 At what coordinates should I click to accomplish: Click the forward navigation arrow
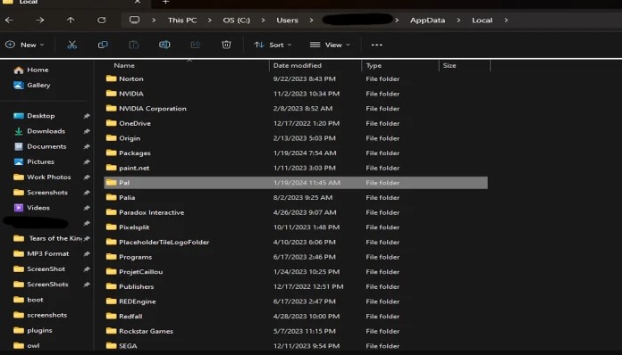39,20
